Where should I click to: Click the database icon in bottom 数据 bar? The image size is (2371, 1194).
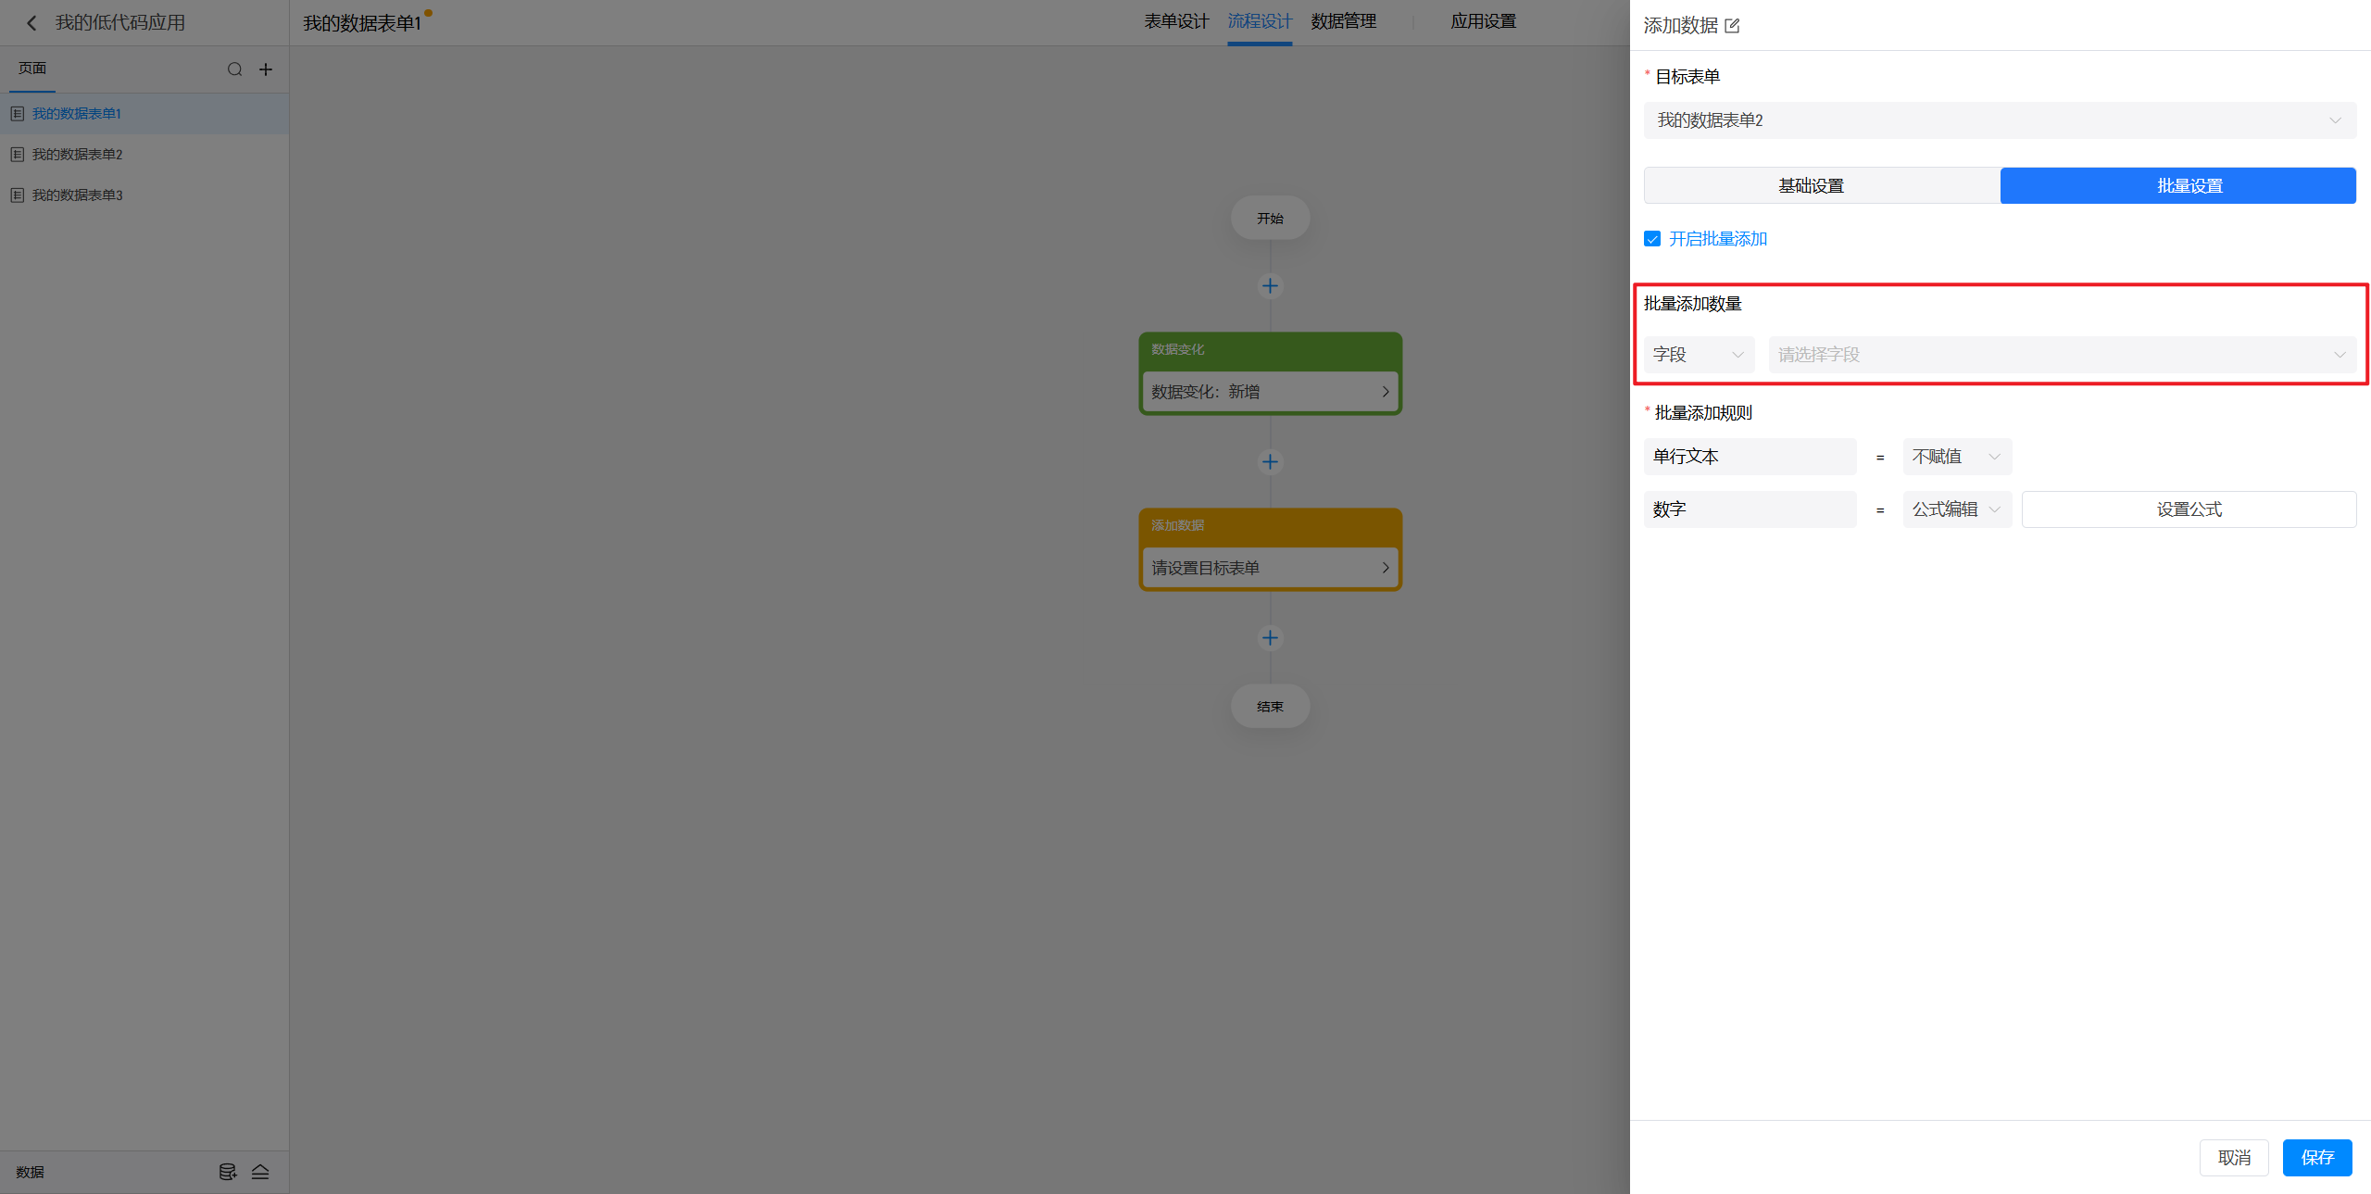coord(227,1172)
